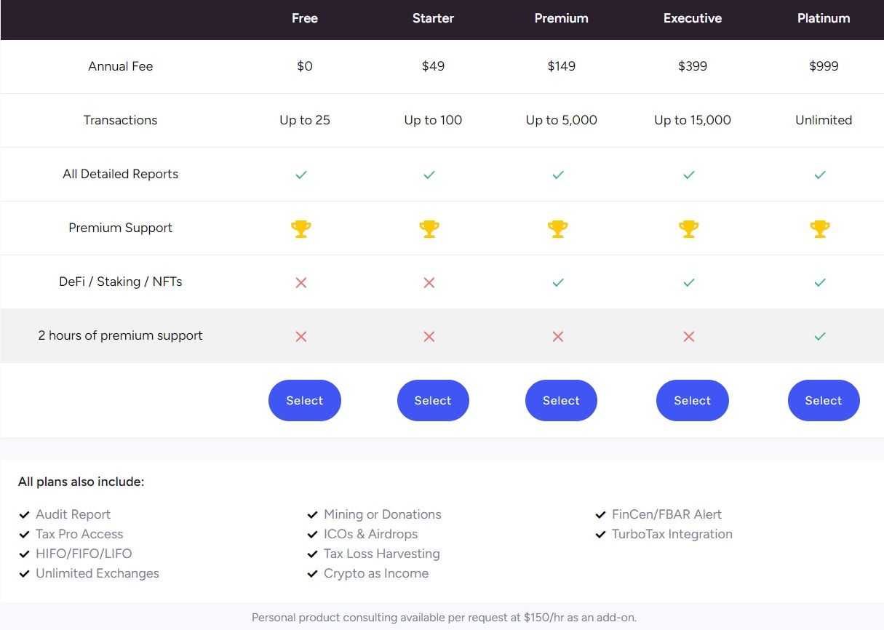Click the DeFi / Staking / NFTs row label

tap(120, 282)
